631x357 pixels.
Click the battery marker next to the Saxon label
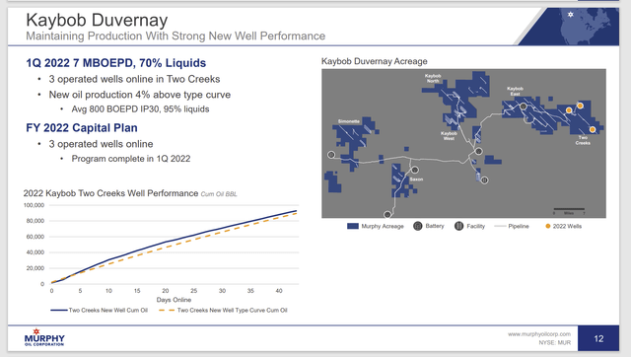pos(414,170)
